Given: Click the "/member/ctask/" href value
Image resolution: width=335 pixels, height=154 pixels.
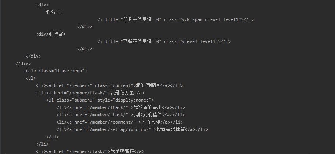Looking at the screenshot, I should [x=88, y=151].
